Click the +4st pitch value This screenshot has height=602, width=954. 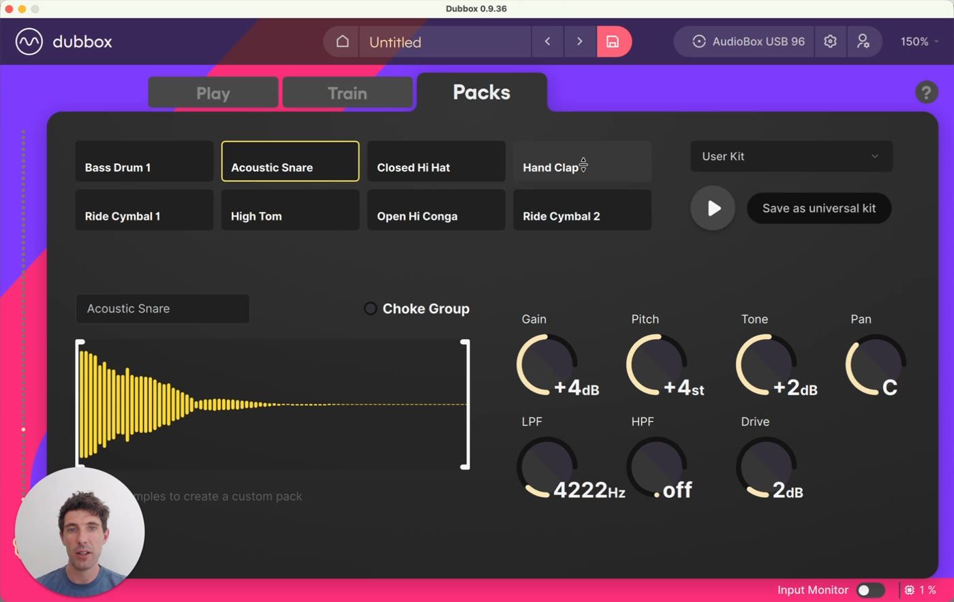[684, 387]
